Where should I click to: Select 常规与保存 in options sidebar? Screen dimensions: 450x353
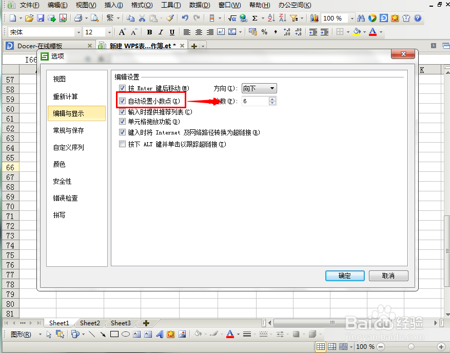pos(69,130)
